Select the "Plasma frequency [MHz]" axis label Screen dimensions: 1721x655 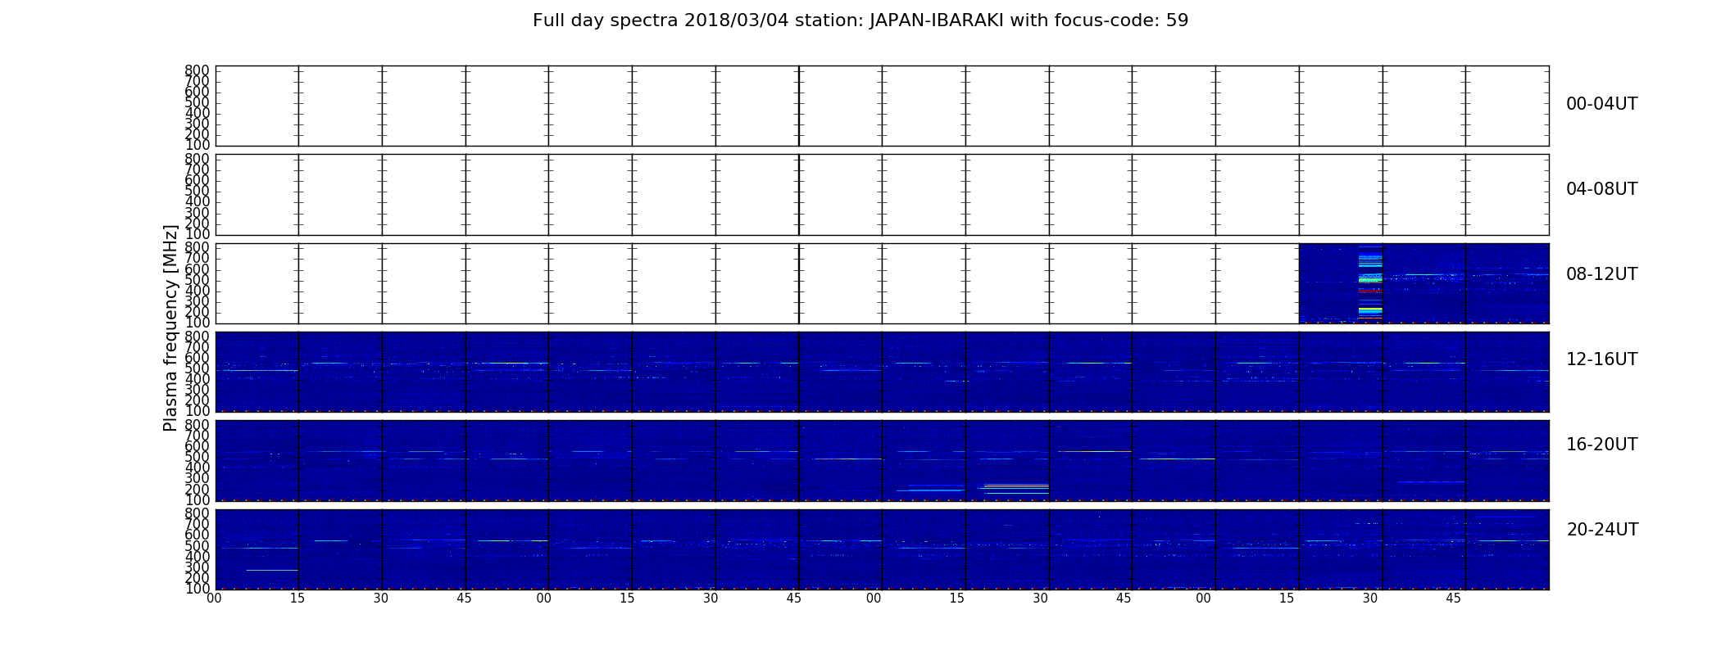coord(170,327)
